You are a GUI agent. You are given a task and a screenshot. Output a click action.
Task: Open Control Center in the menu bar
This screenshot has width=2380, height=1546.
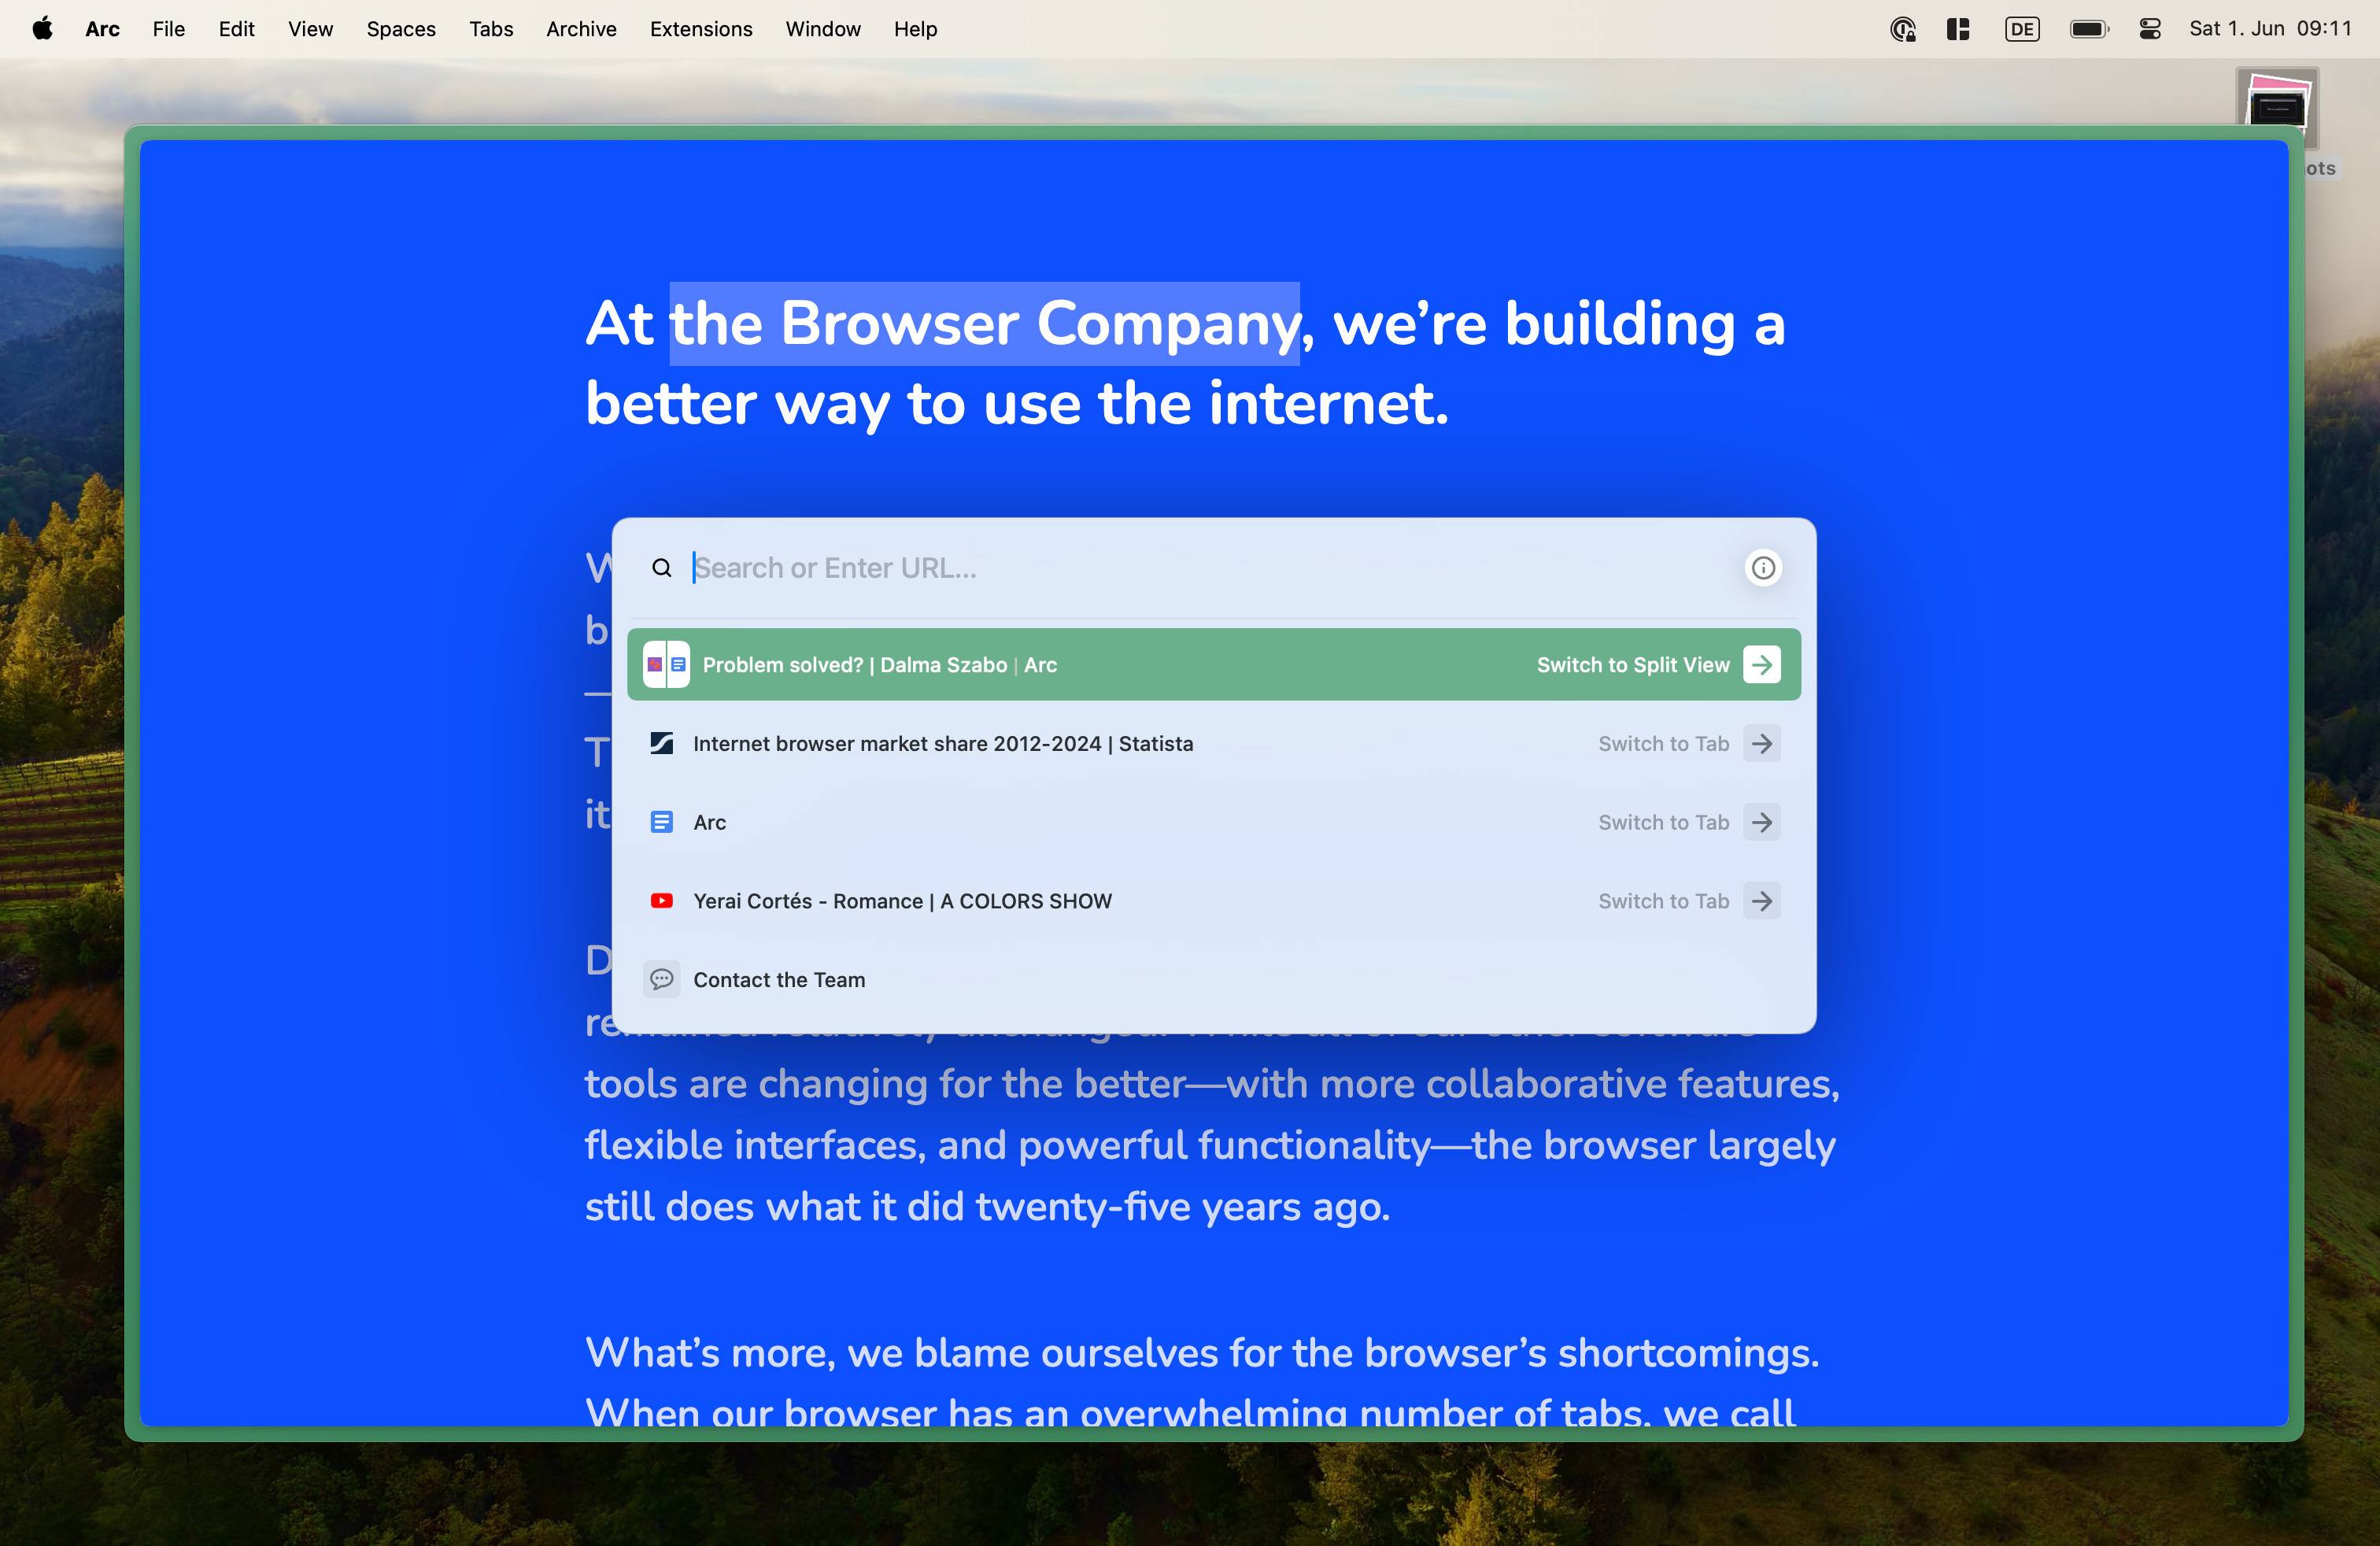click(x=2150, y=29)
